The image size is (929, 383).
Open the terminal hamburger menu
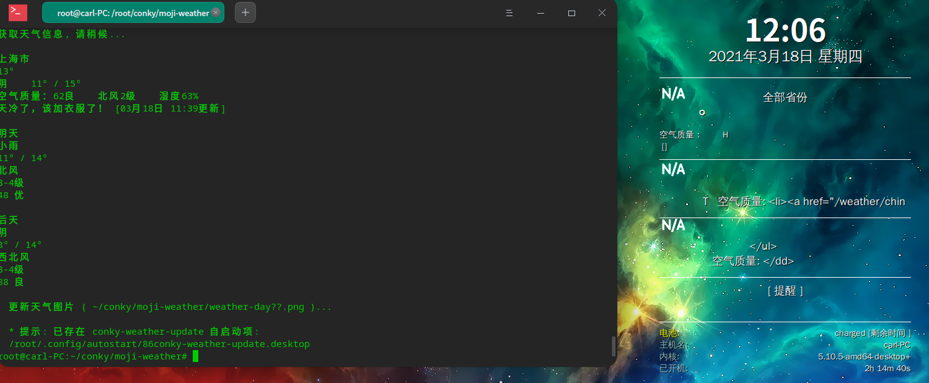[x=509, y=13]
